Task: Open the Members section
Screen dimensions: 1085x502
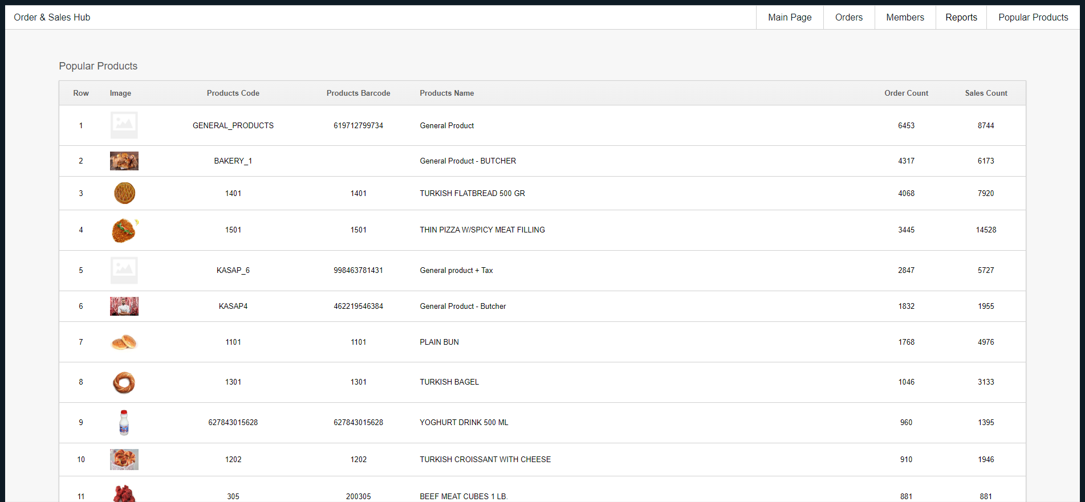Action: click(905, 17)
